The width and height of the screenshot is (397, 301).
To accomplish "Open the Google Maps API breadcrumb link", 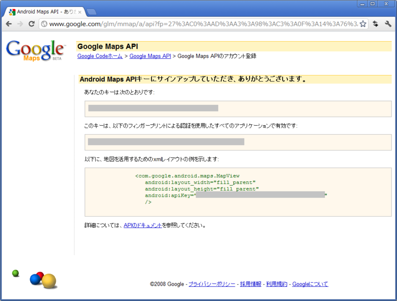I will tap(150, 56).
